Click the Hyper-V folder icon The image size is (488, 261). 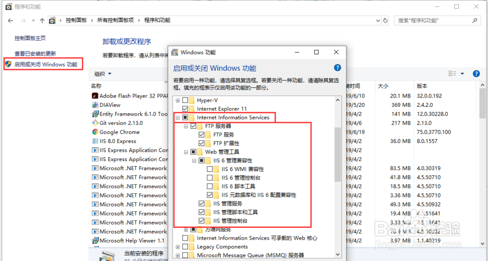(x=193, y=100)
